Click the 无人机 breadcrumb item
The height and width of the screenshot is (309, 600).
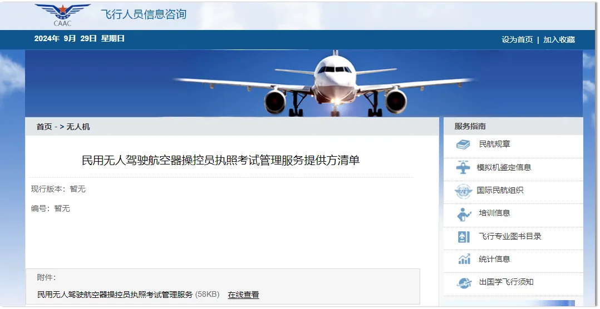coord(78,127)
